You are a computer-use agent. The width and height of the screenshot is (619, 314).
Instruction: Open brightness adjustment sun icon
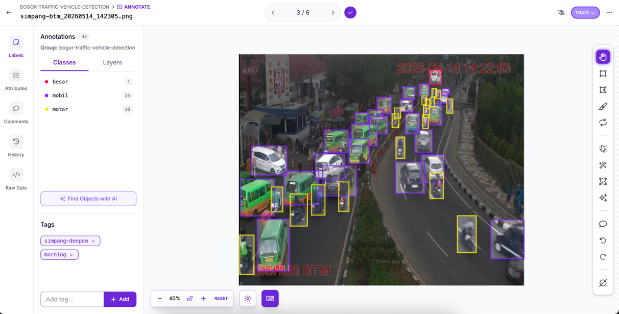pyautogui.click(x=248, y=299)
